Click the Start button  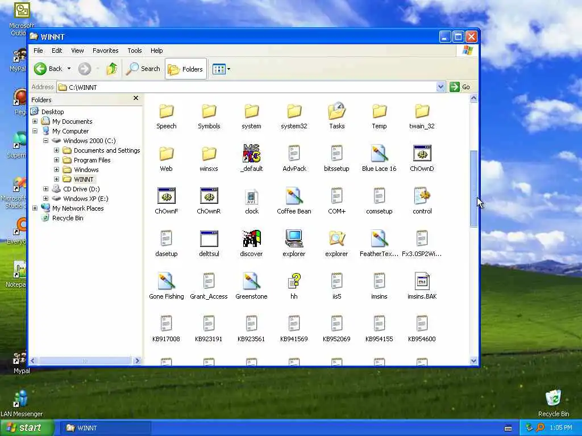27,428
